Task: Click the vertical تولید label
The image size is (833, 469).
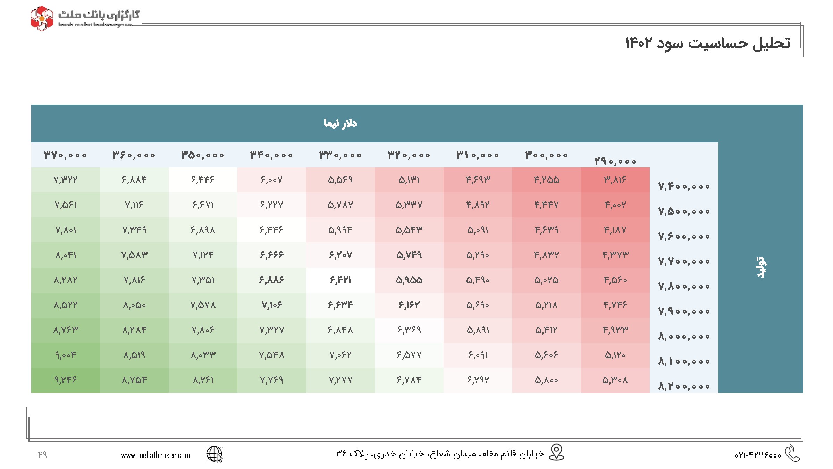Action: 762,268
